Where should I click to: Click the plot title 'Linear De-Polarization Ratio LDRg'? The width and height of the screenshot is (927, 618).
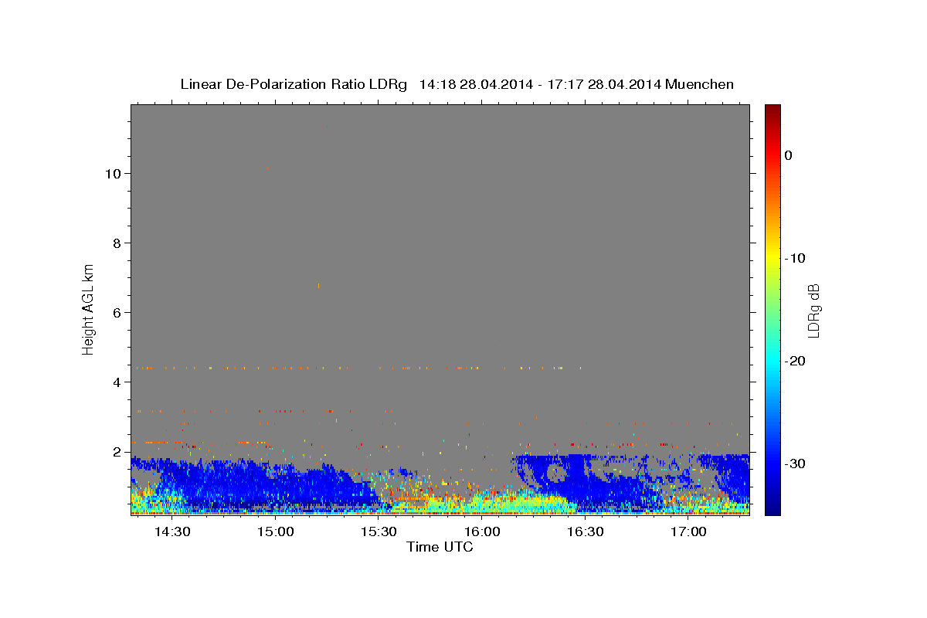pos(294,84)
